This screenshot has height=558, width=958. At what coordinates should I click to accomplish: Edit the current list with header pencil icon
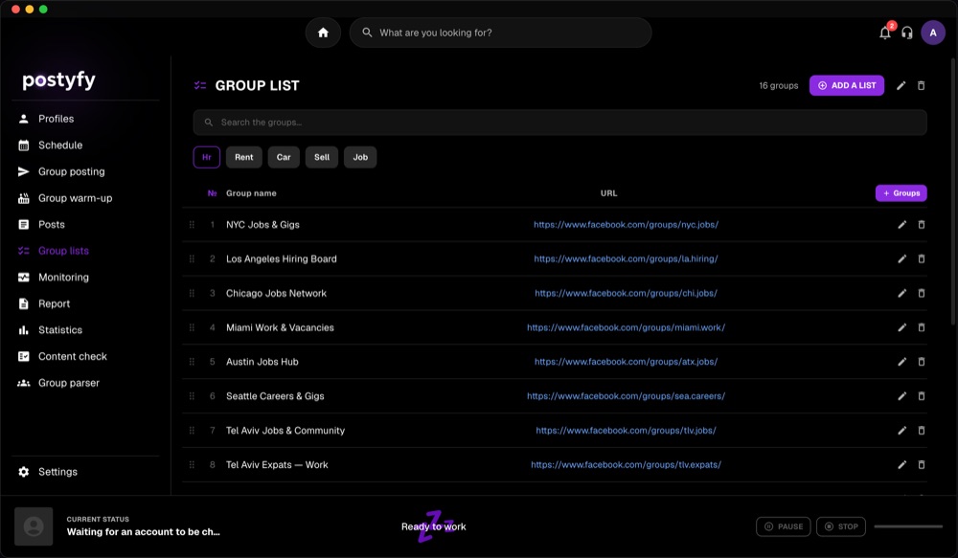pos(901,85)
